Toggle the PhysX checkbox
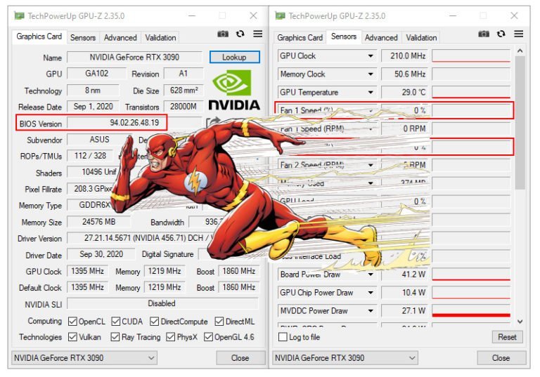The height and width of the screenshot is (377, 540). pos(170,337)
